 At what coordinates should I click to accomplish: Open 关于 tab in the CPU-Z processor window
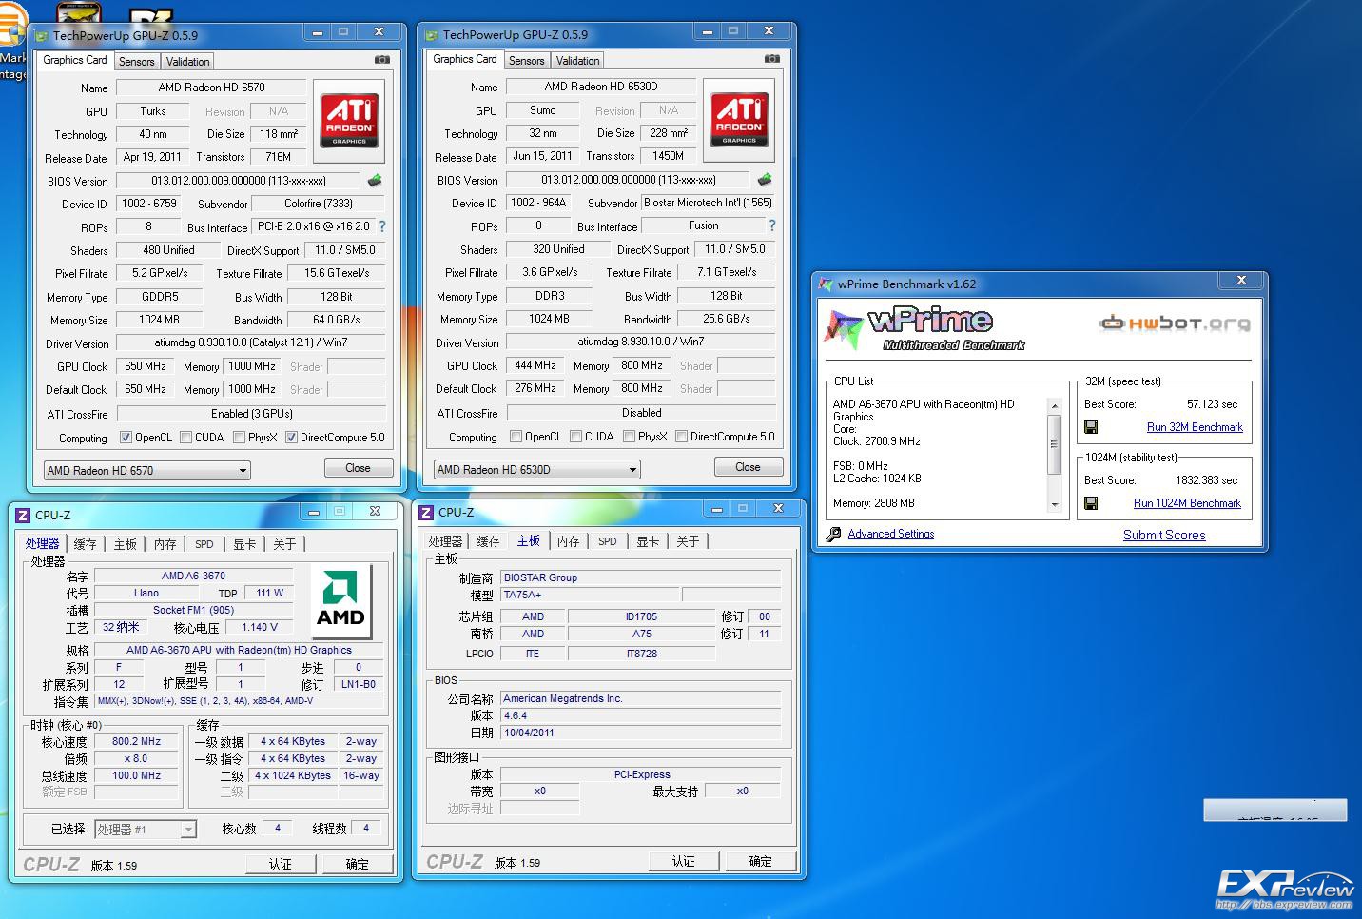284,544
